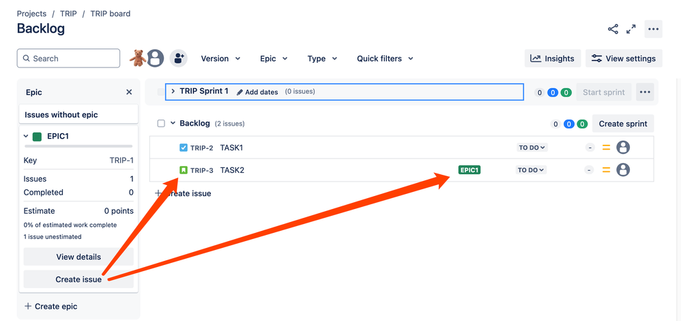This screenshot has width=681, height=321.
Task: Click Create issue in EPIC1 panel
Action: pos(78,279)
